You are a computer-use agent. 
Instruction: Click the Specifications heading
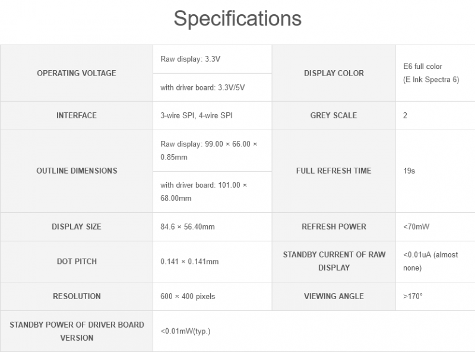tap(237, 18)
